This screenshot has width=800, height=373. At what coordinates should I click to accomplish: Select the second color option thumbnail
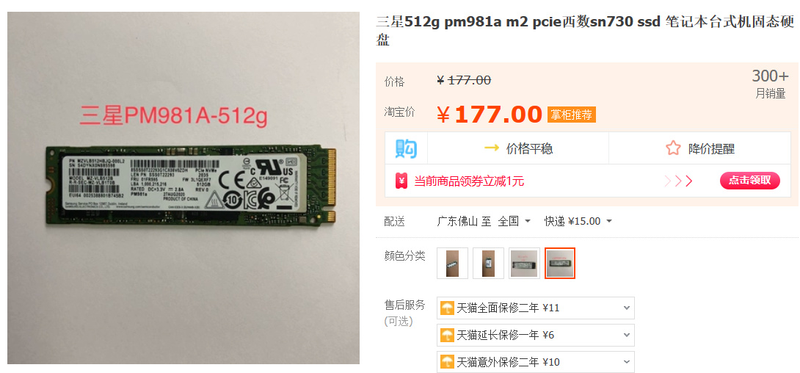[488, 263]
